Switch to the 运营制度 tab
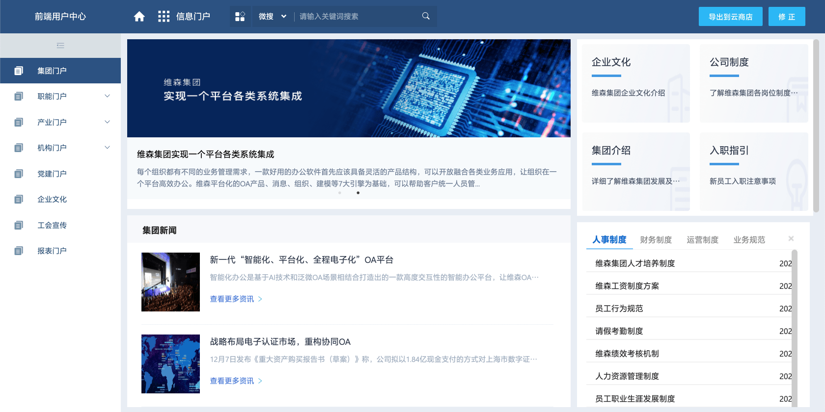 (x=703, y=240)
